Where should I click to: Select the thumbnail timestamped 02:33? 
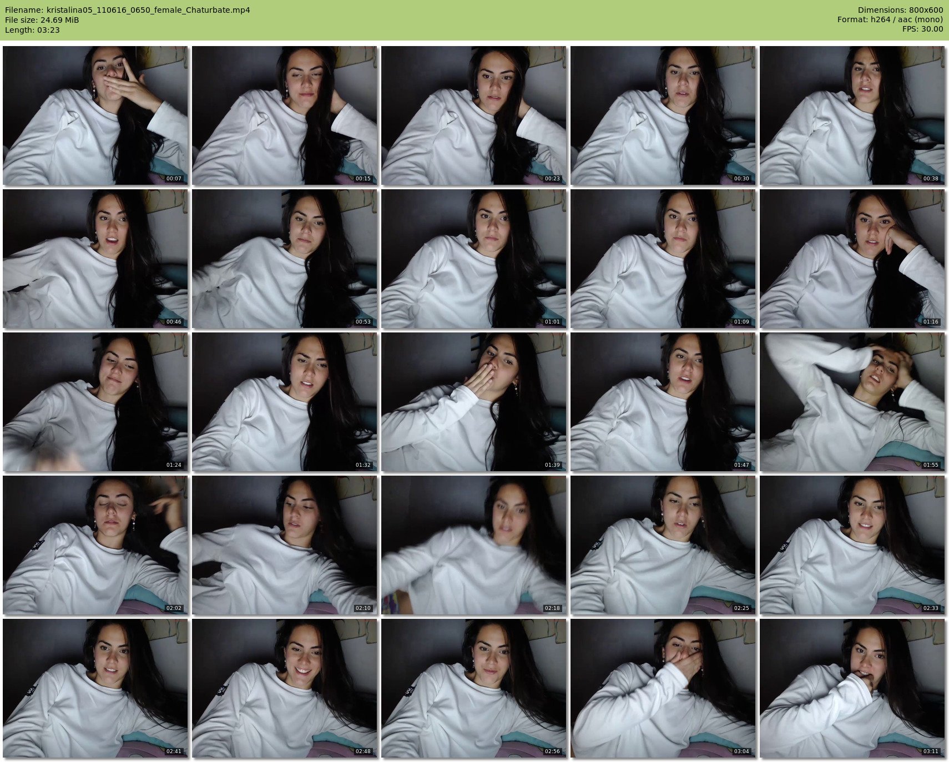pos(852,545)
